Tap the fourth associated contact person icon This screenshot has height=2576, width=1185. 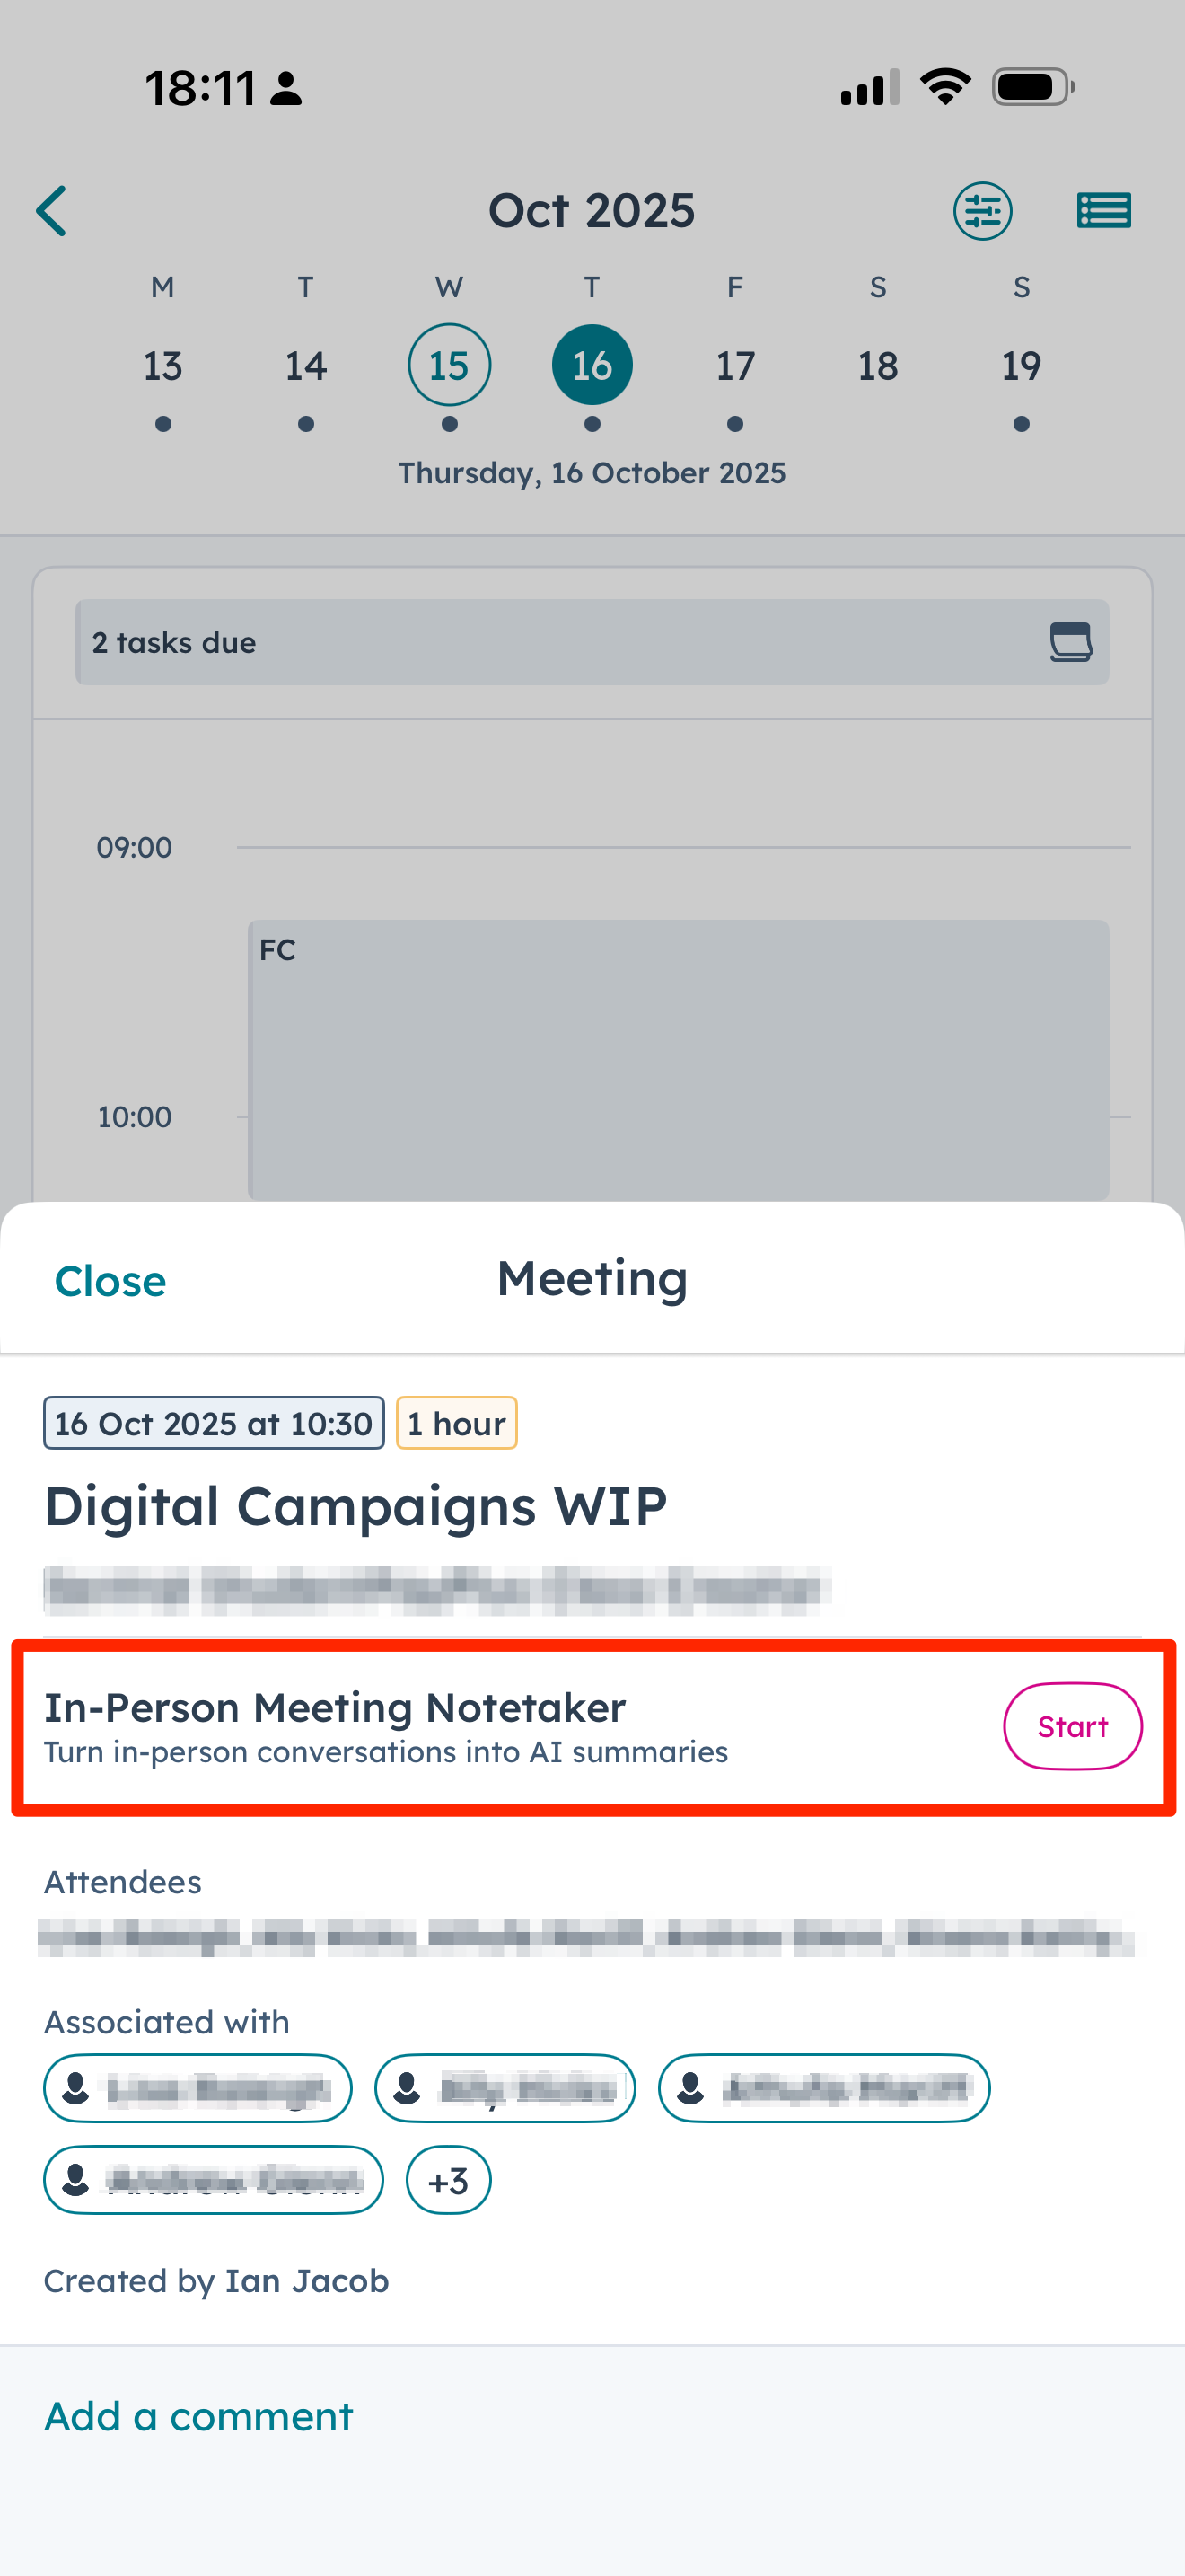click(x=76, y=2181)
